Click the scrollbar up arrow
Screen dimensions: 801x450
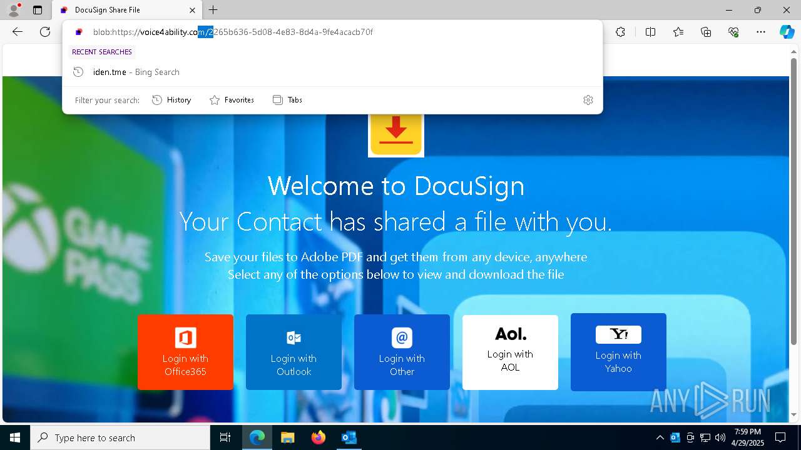coord(794,52)
